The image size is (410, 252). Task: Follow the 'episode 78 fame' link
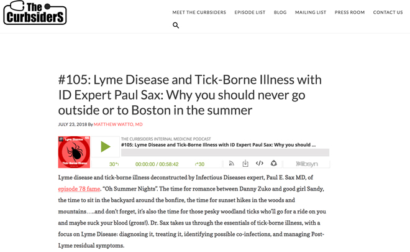(79, 189)
